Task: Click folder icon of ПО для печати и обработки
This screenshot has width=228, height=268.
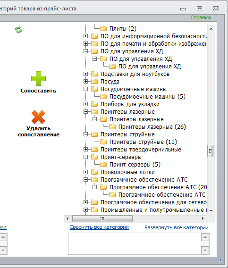Action: pos(94,43)
